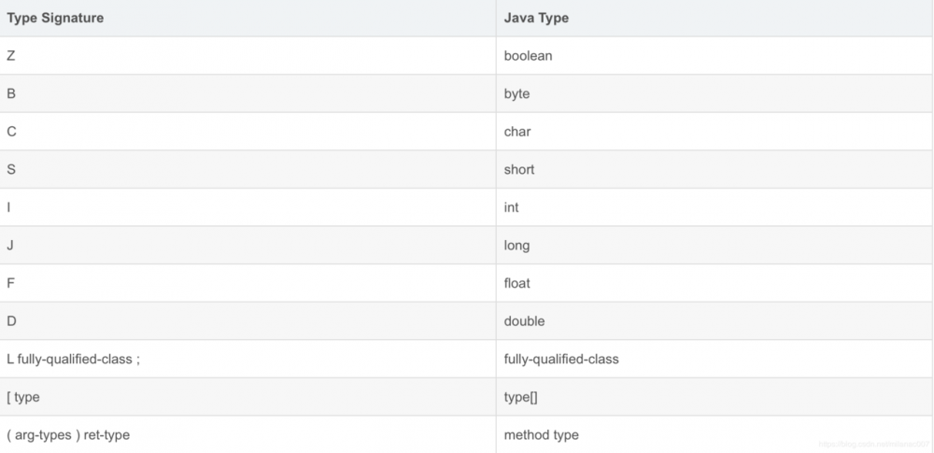Select the "[ type" signature cell
This screenshot has width=934, height=453.
(x=23, y=397)
